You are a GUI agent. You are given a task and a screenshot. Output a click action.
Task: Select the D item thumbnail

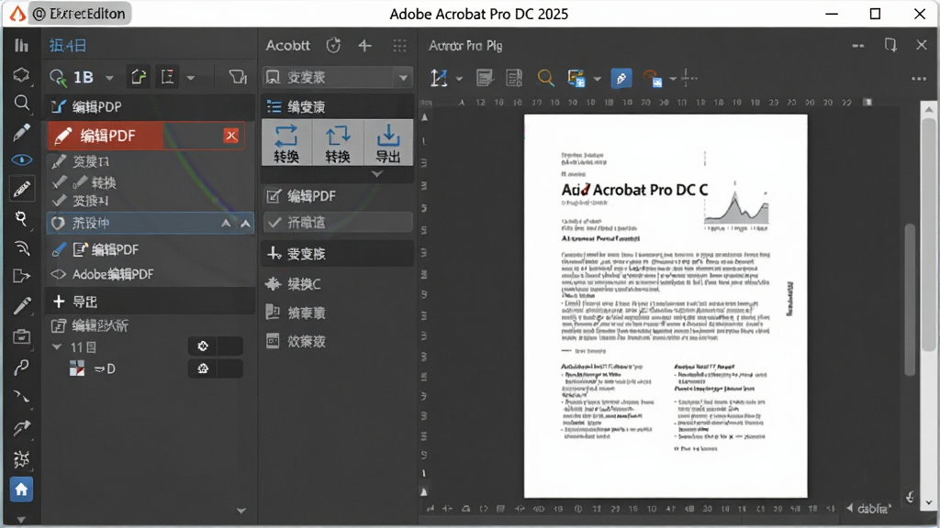tap(77, 368)
